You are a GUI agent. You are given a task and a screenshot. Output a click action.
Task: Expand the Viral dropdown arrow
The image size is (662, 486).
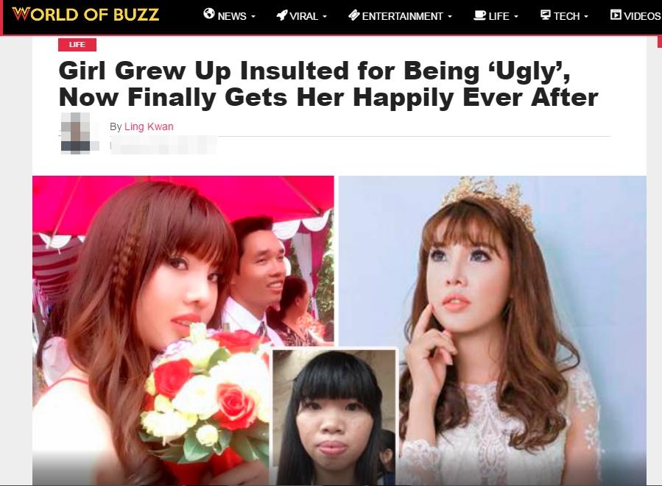coord(325,17)
